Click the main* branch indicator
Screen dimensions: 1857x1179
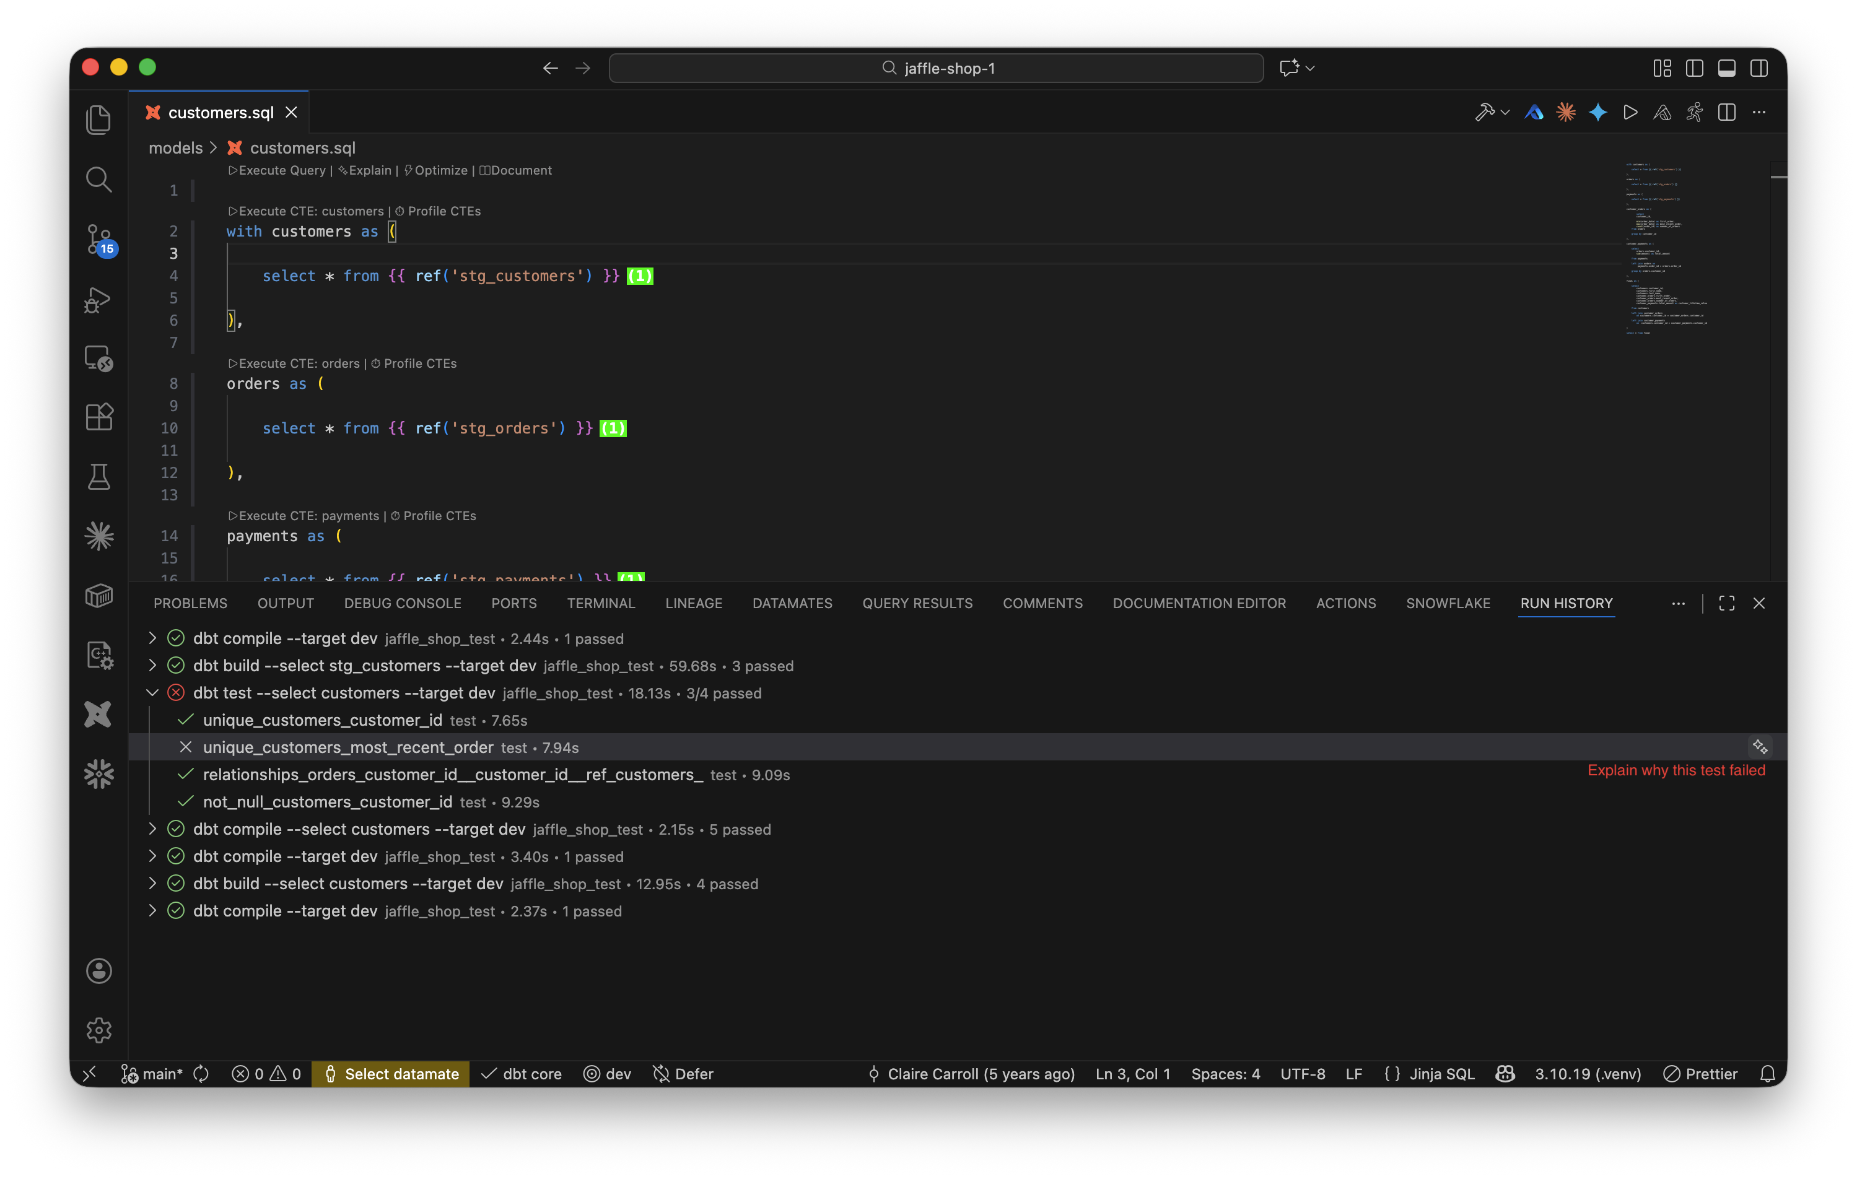[152, 1074]
